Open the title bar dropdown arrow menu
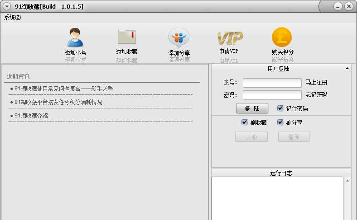357x220 pixels. tap(7, 6)
